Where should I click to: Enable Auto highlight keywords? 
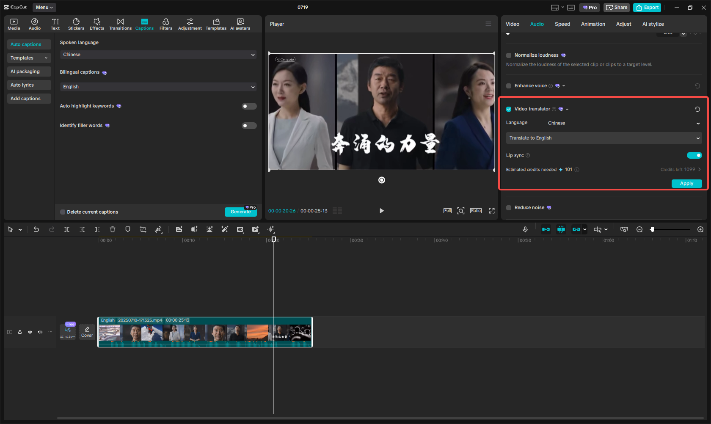click(x=249, y=106)
